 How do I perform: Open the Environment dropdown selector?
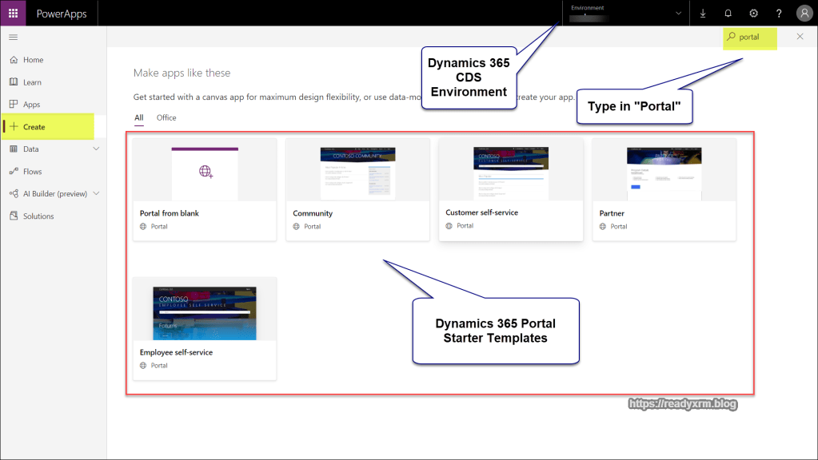coord(625,13)
